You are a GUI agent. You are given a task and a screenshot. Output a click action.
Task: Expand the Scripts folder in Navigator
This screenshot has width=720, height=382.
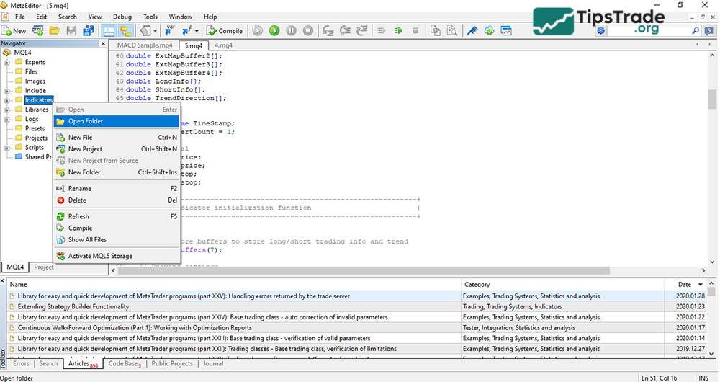[7, 148]
